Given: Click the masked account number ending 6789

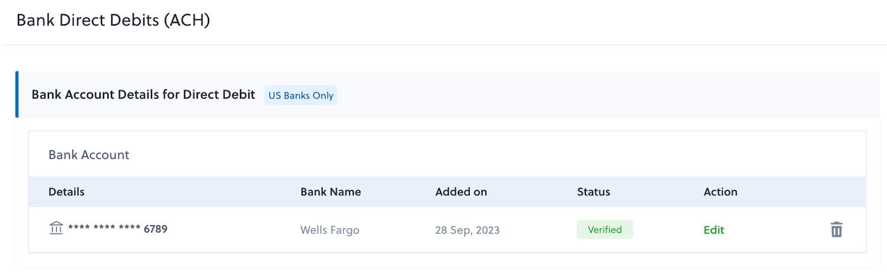Looking at the screenshot, I should click(118, 229).
